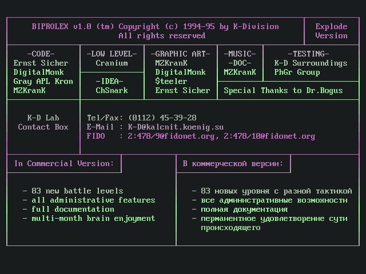
Task: Open the K-D@kalcnit.koenig.su e-mail address
Action: pos(176,127)
